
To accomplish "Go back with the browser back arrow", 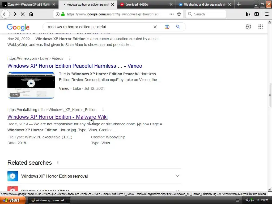I will click(5, 14).
